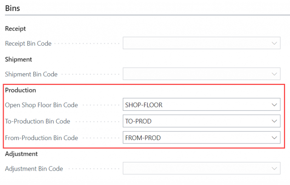Select the Open Shop Floor Bin Code label
290x185 pixels.
point(42,105)
